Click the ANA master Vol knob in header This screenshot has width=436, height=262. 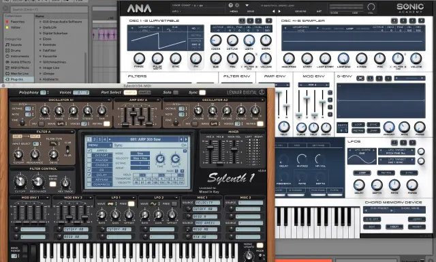tap(371, 7)
